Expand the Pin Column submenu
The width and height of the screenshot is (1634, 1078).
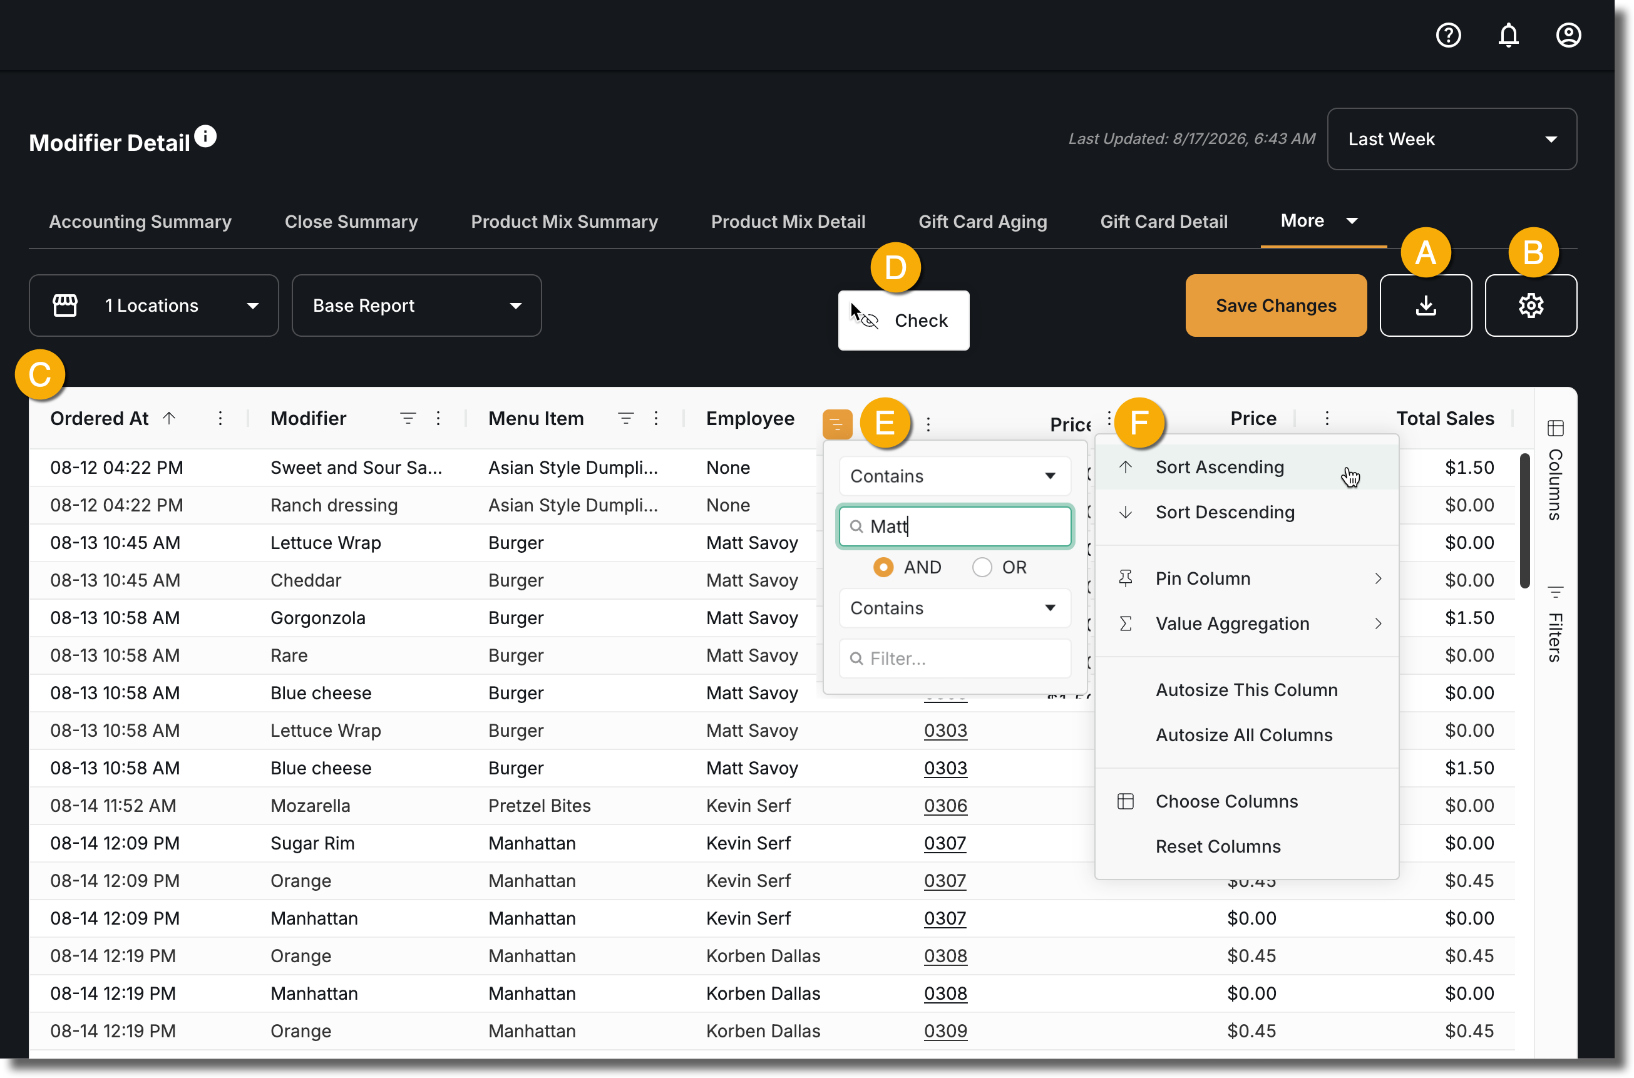coord(1246,578)
